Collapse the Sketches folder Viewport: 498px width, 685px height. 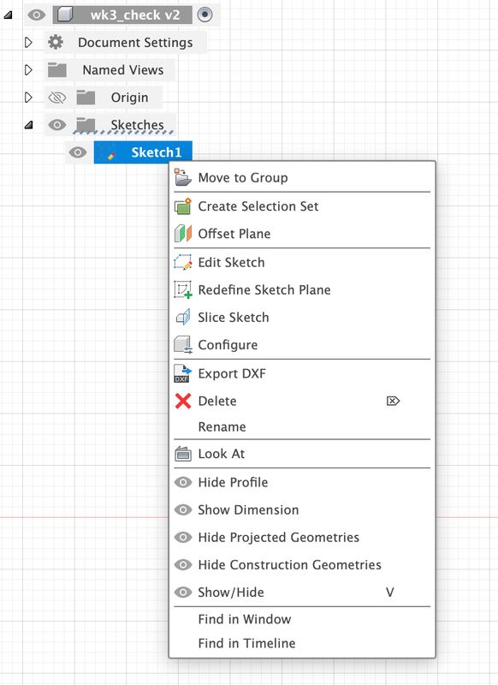[x=29, y=125]
